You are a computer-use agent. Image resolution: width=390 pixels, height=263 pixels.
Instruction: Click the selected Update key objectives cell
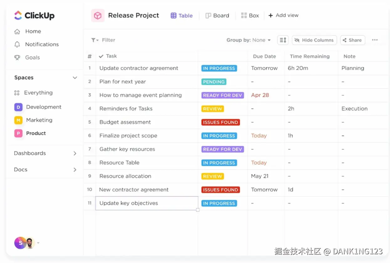[x=147, y=203]
